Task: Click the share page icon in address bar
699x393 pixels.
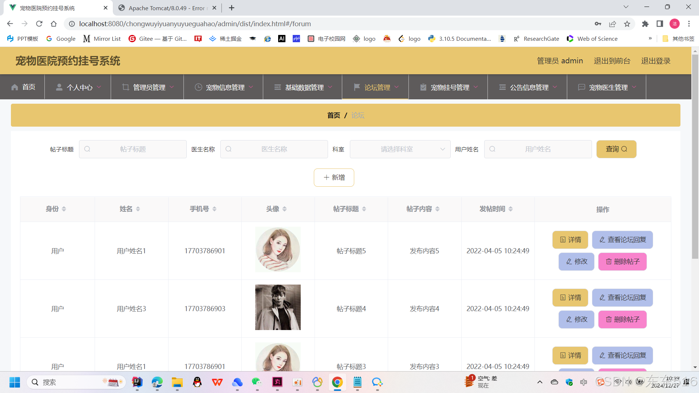Action: click(x=612, y=24)
